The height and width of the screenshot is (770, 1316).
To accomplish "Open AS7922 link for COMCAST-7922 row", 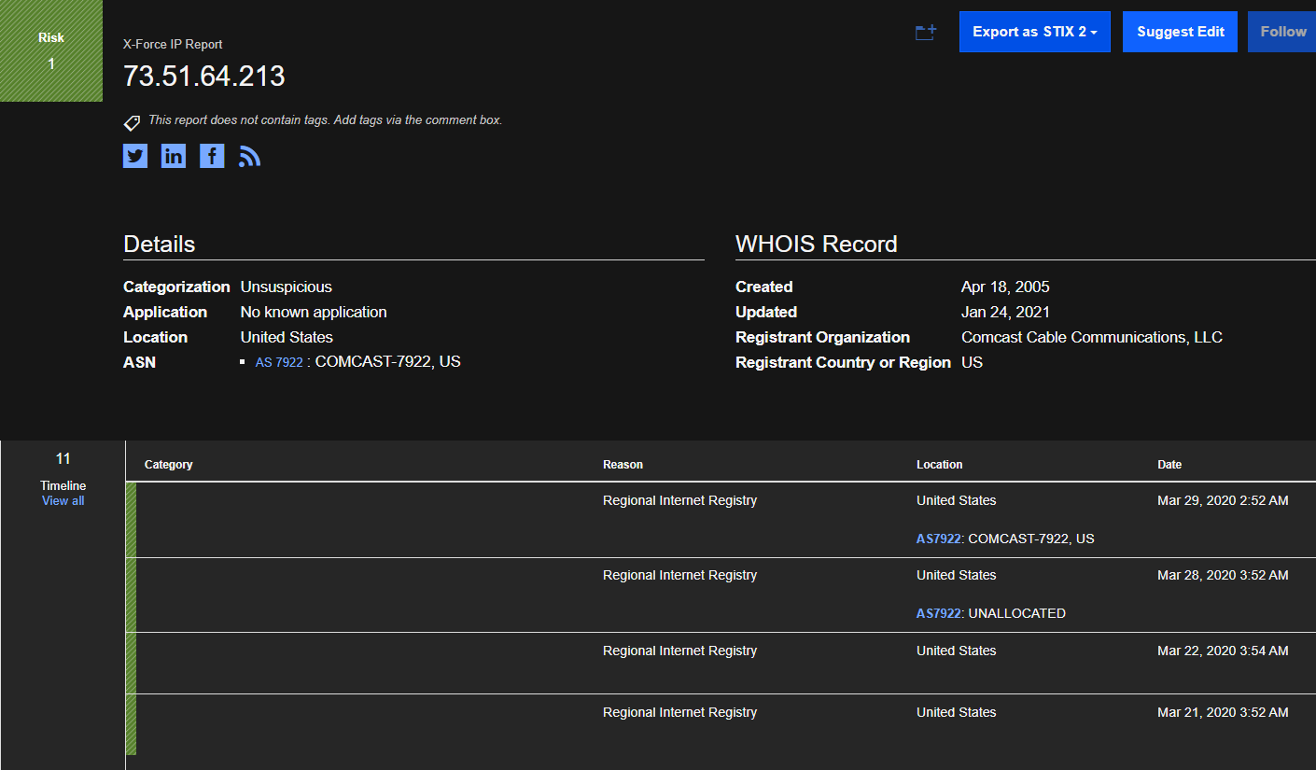I will point(939,539).
